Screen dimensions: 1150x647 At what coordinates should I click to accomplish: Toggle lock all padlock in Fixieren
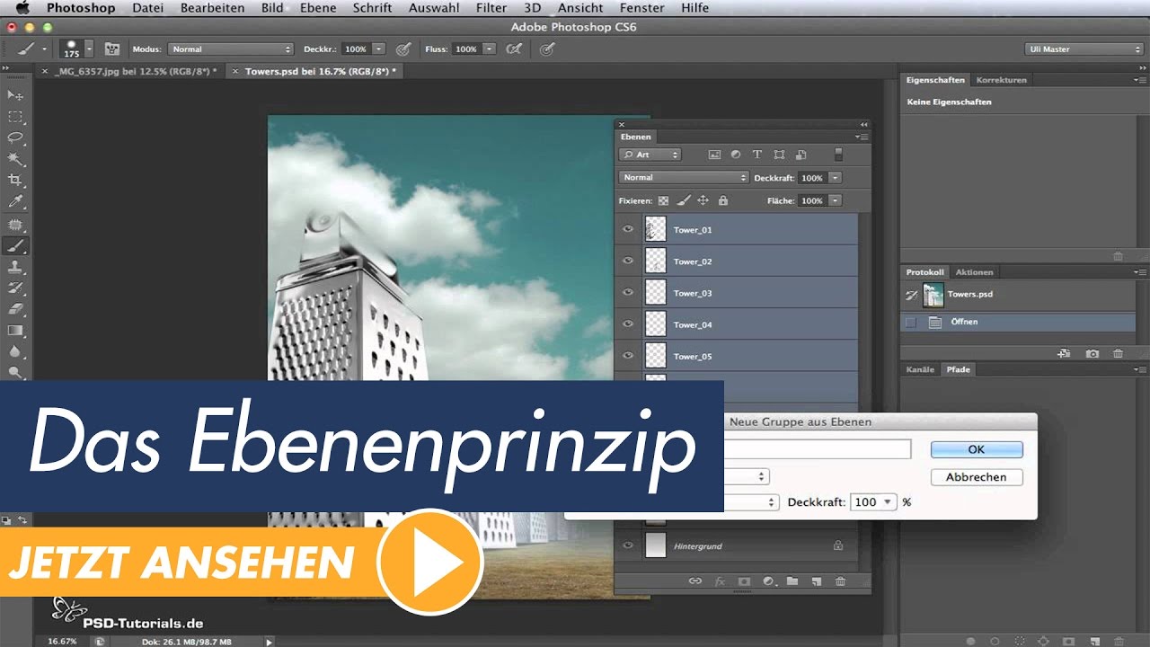click(723, 201)
